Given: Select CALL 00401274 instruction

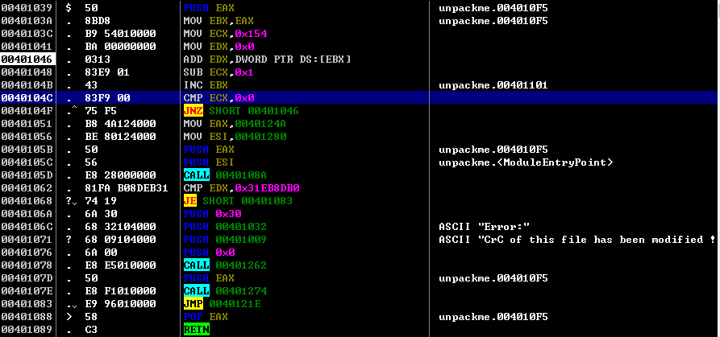Looking at the screenshot, I should click(x=225, y=291).
